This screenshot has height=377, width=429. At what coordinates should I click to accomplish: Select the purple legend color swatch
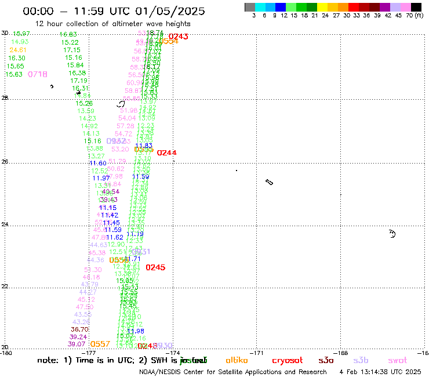385,7
